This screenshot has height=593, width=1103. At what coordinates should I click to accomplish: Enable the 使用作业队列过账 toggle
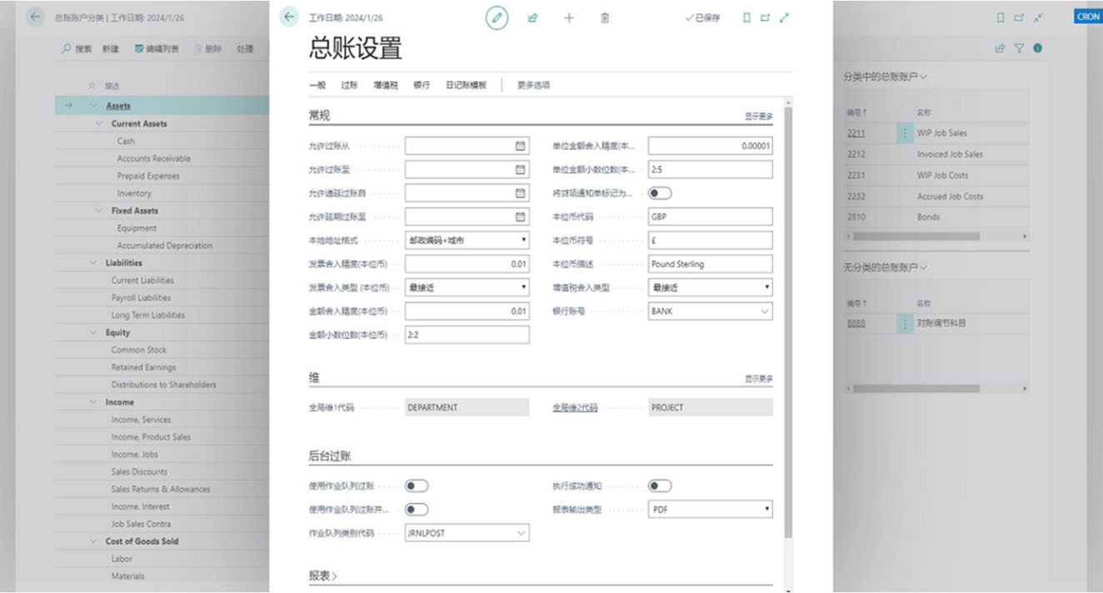click(x=414, y=485)
